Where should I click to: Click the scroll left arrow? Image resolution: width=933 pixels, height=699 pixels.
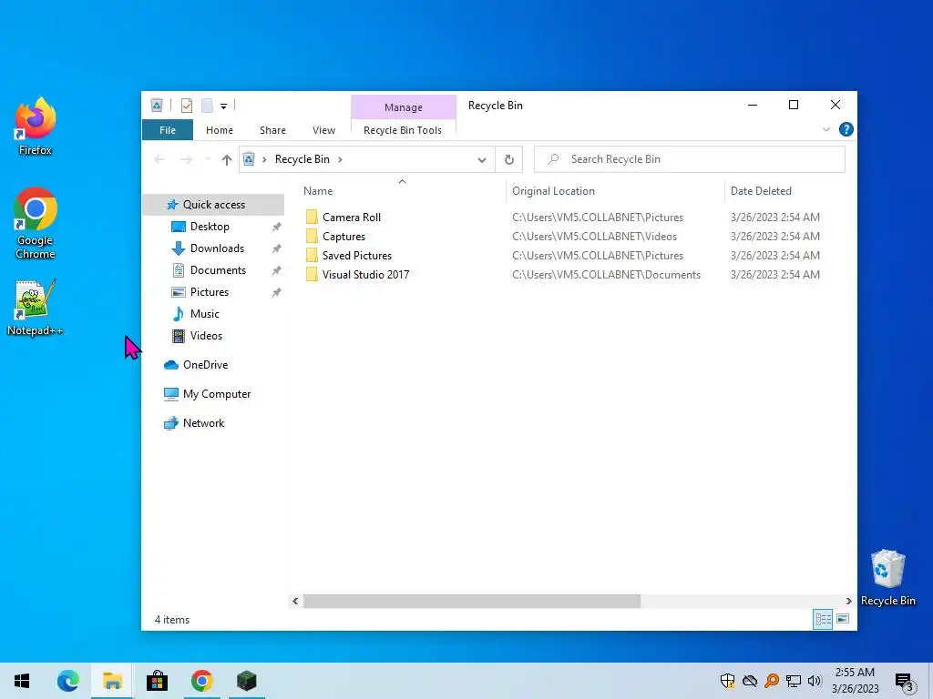pos(295,601)
